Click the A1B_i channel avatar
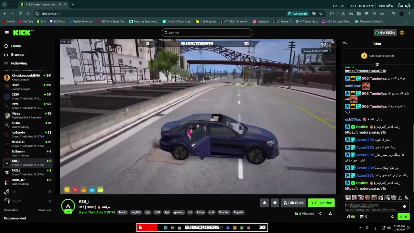Viewport: 414px width, 233px height. (68, 205)
